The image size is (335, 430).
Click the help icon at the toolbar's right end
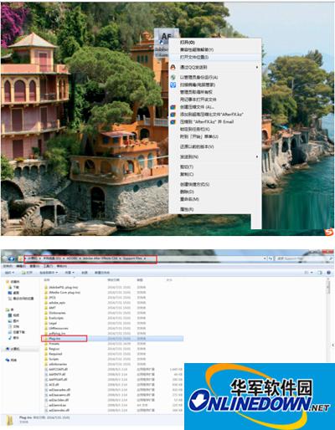pyautogui.click(x=328, y=273)
